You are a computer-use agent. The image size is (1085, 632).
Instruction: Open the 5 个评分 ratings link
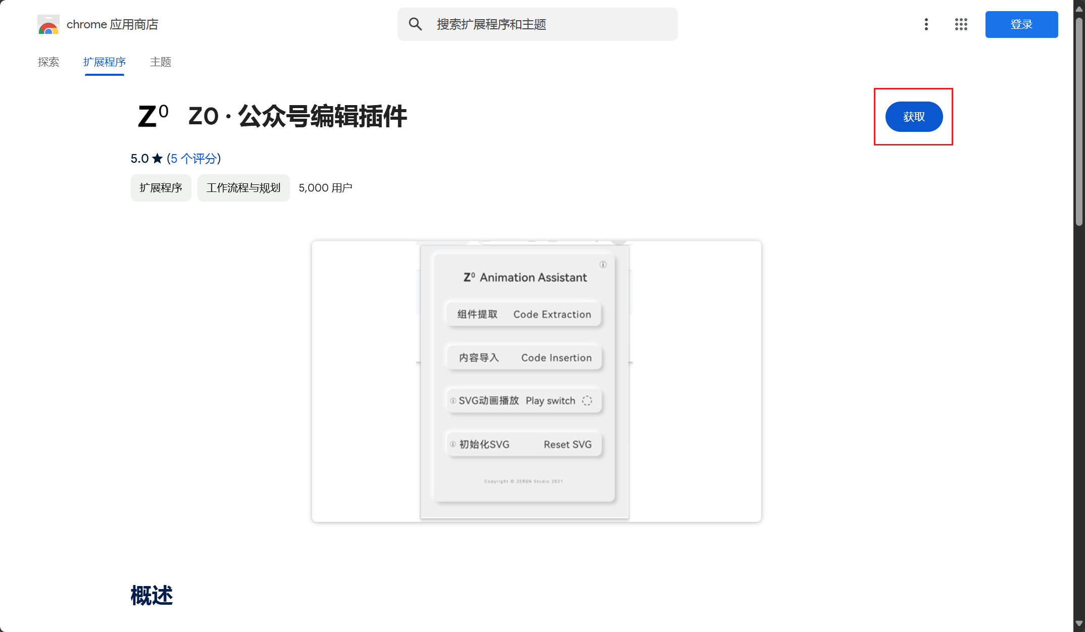tap(193, 159)
